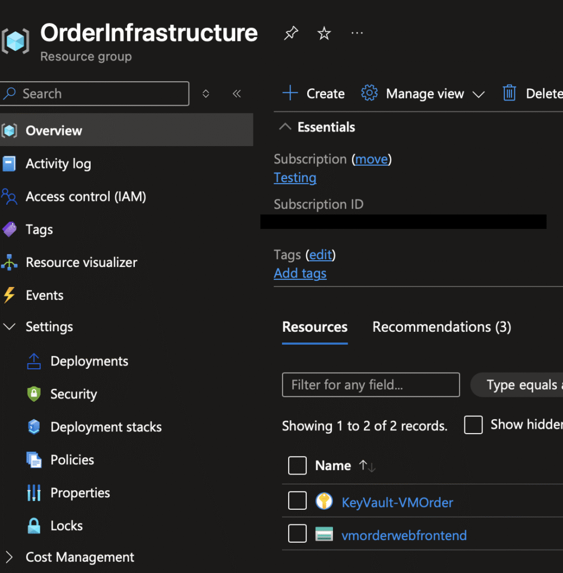Click the OrderInfrastructure resource group cube icon
Image resolution: width=563 pixels, height=573 pixels.
point(15,41)
